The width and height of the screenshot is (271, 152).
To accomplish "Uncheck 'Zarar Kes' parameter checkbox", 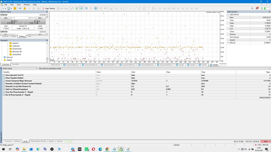I will click(4, 92).
